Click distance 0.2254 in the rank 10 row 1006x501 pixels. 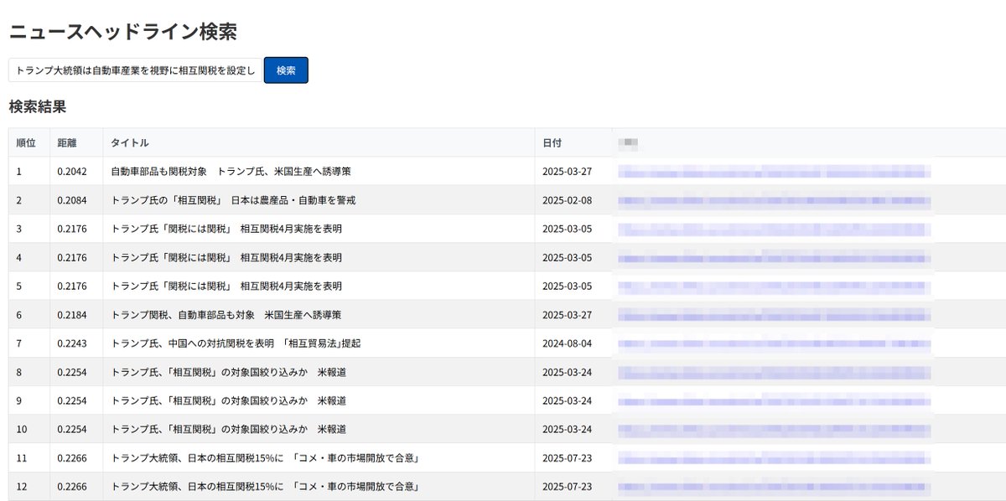(72, 429)
